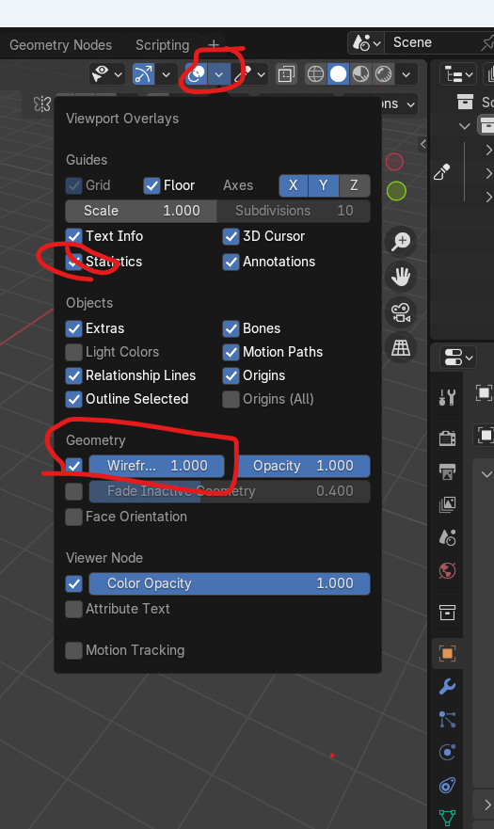Image resolution: width=494 pixels, height=829 pixels.
Task: Uncheck the 3D Cursor checkbox
Action: (231, 236)
